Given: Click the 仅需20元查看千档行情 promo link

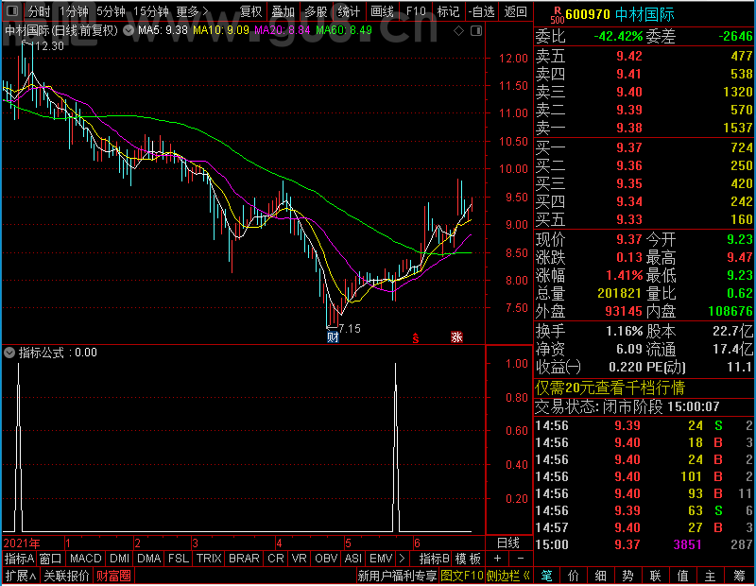Looking at the screenshot, I should click(610, 388).
